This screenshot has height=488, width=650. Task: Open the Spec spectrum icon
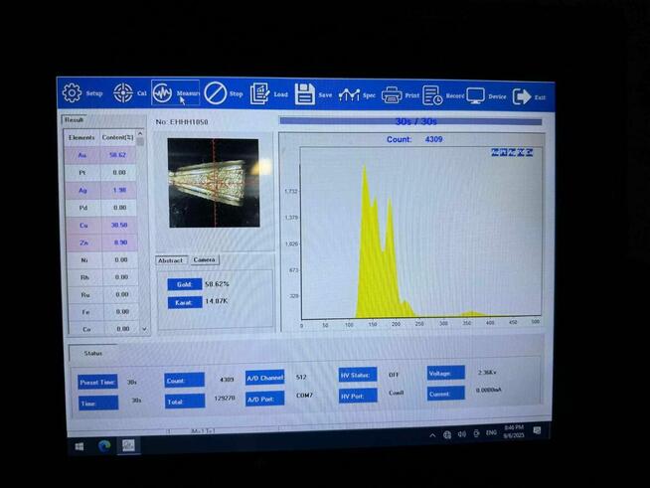(349, 95)
